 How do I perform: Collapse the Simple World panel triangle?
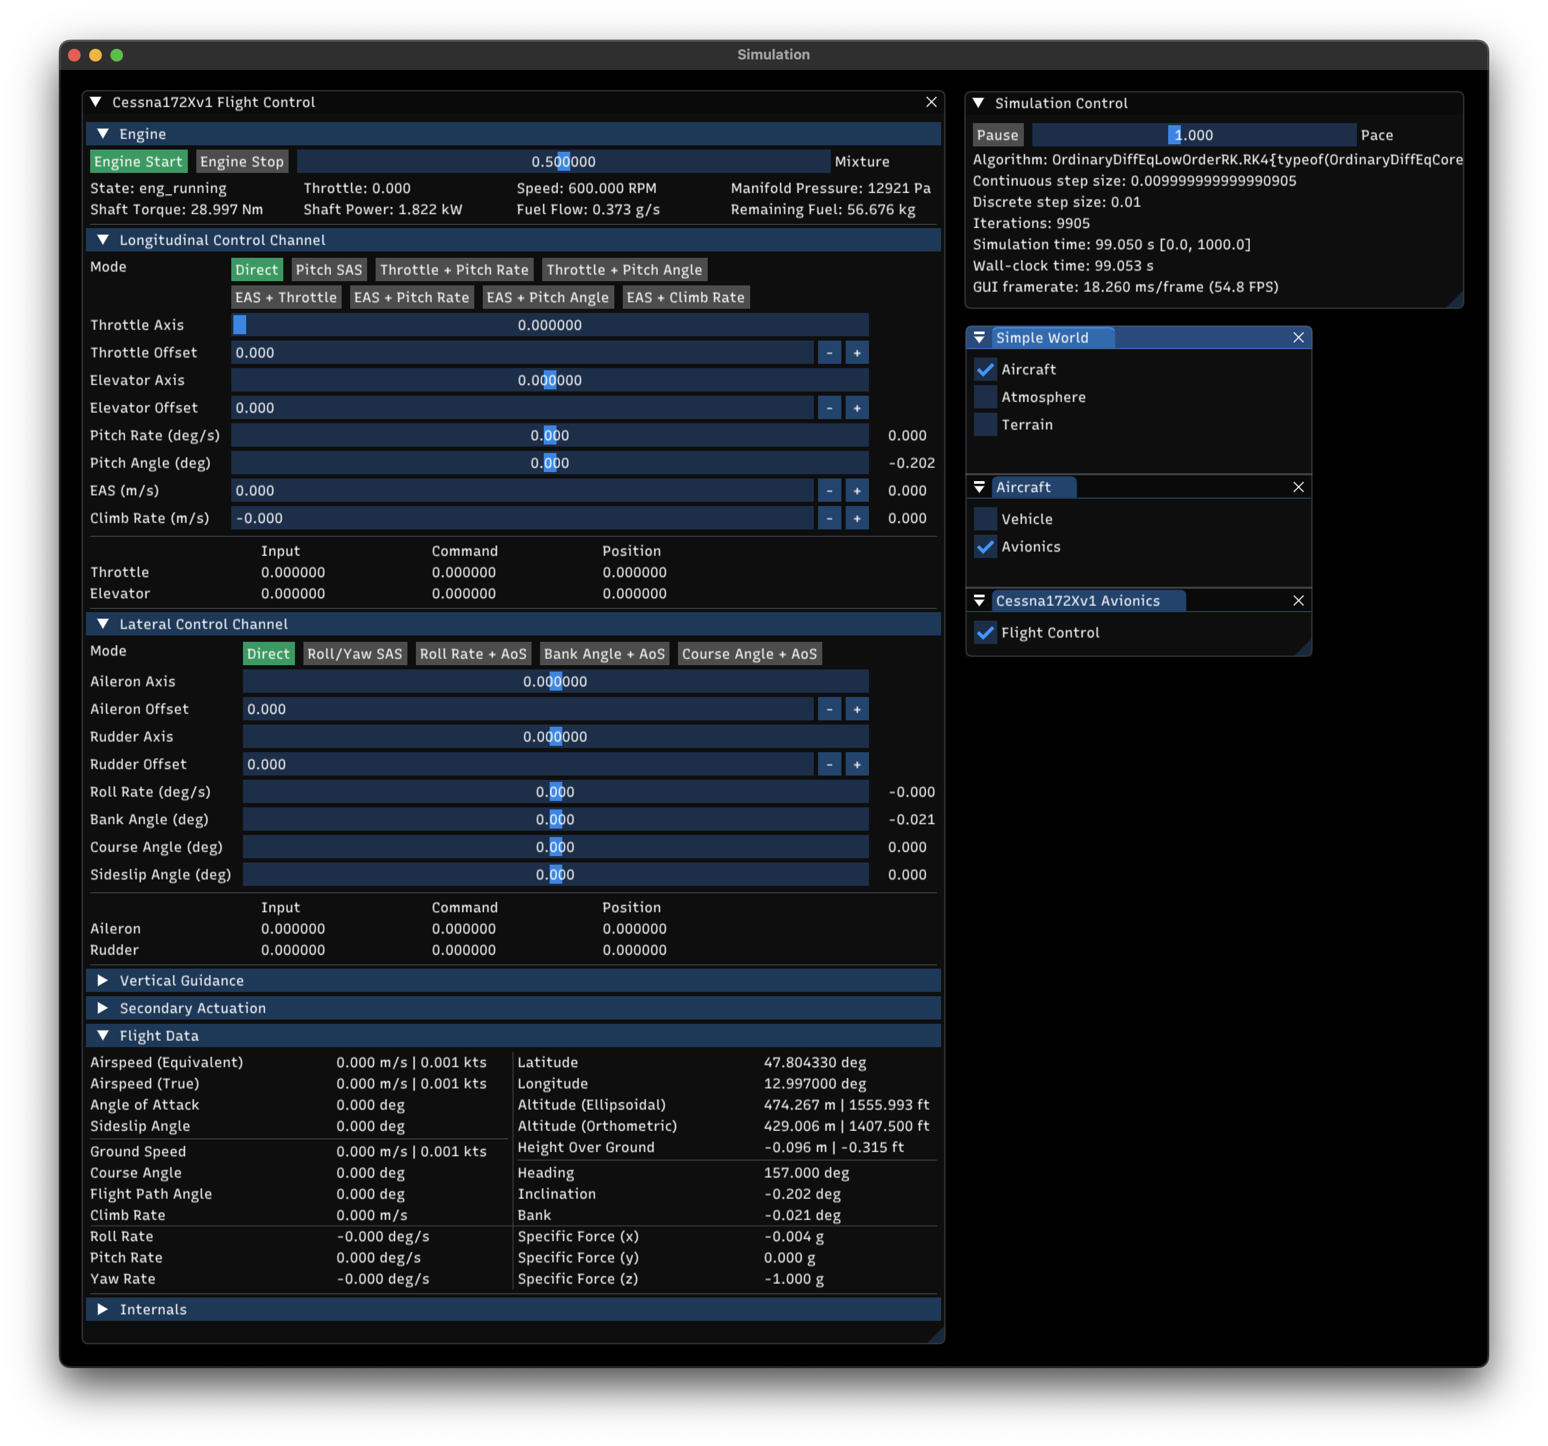pos(980,337)
